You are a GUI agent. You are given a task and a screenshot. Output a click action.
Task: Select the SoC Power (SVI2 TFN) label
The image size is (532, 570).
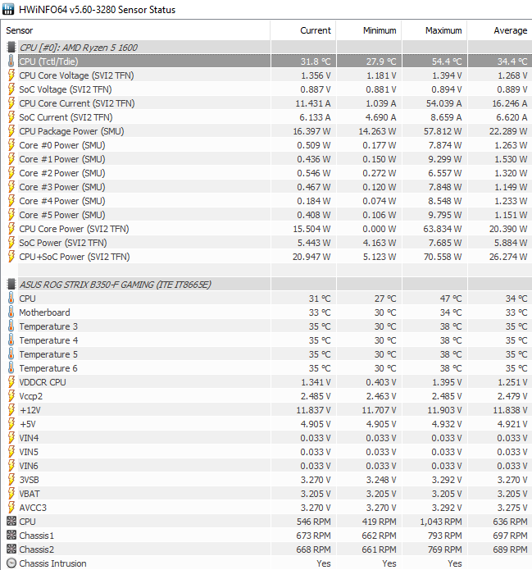tap(63, 243)
